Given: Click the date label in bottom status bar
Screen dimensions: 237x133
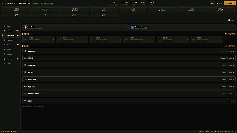Looking at the screenshot, I should pos(6,132).
